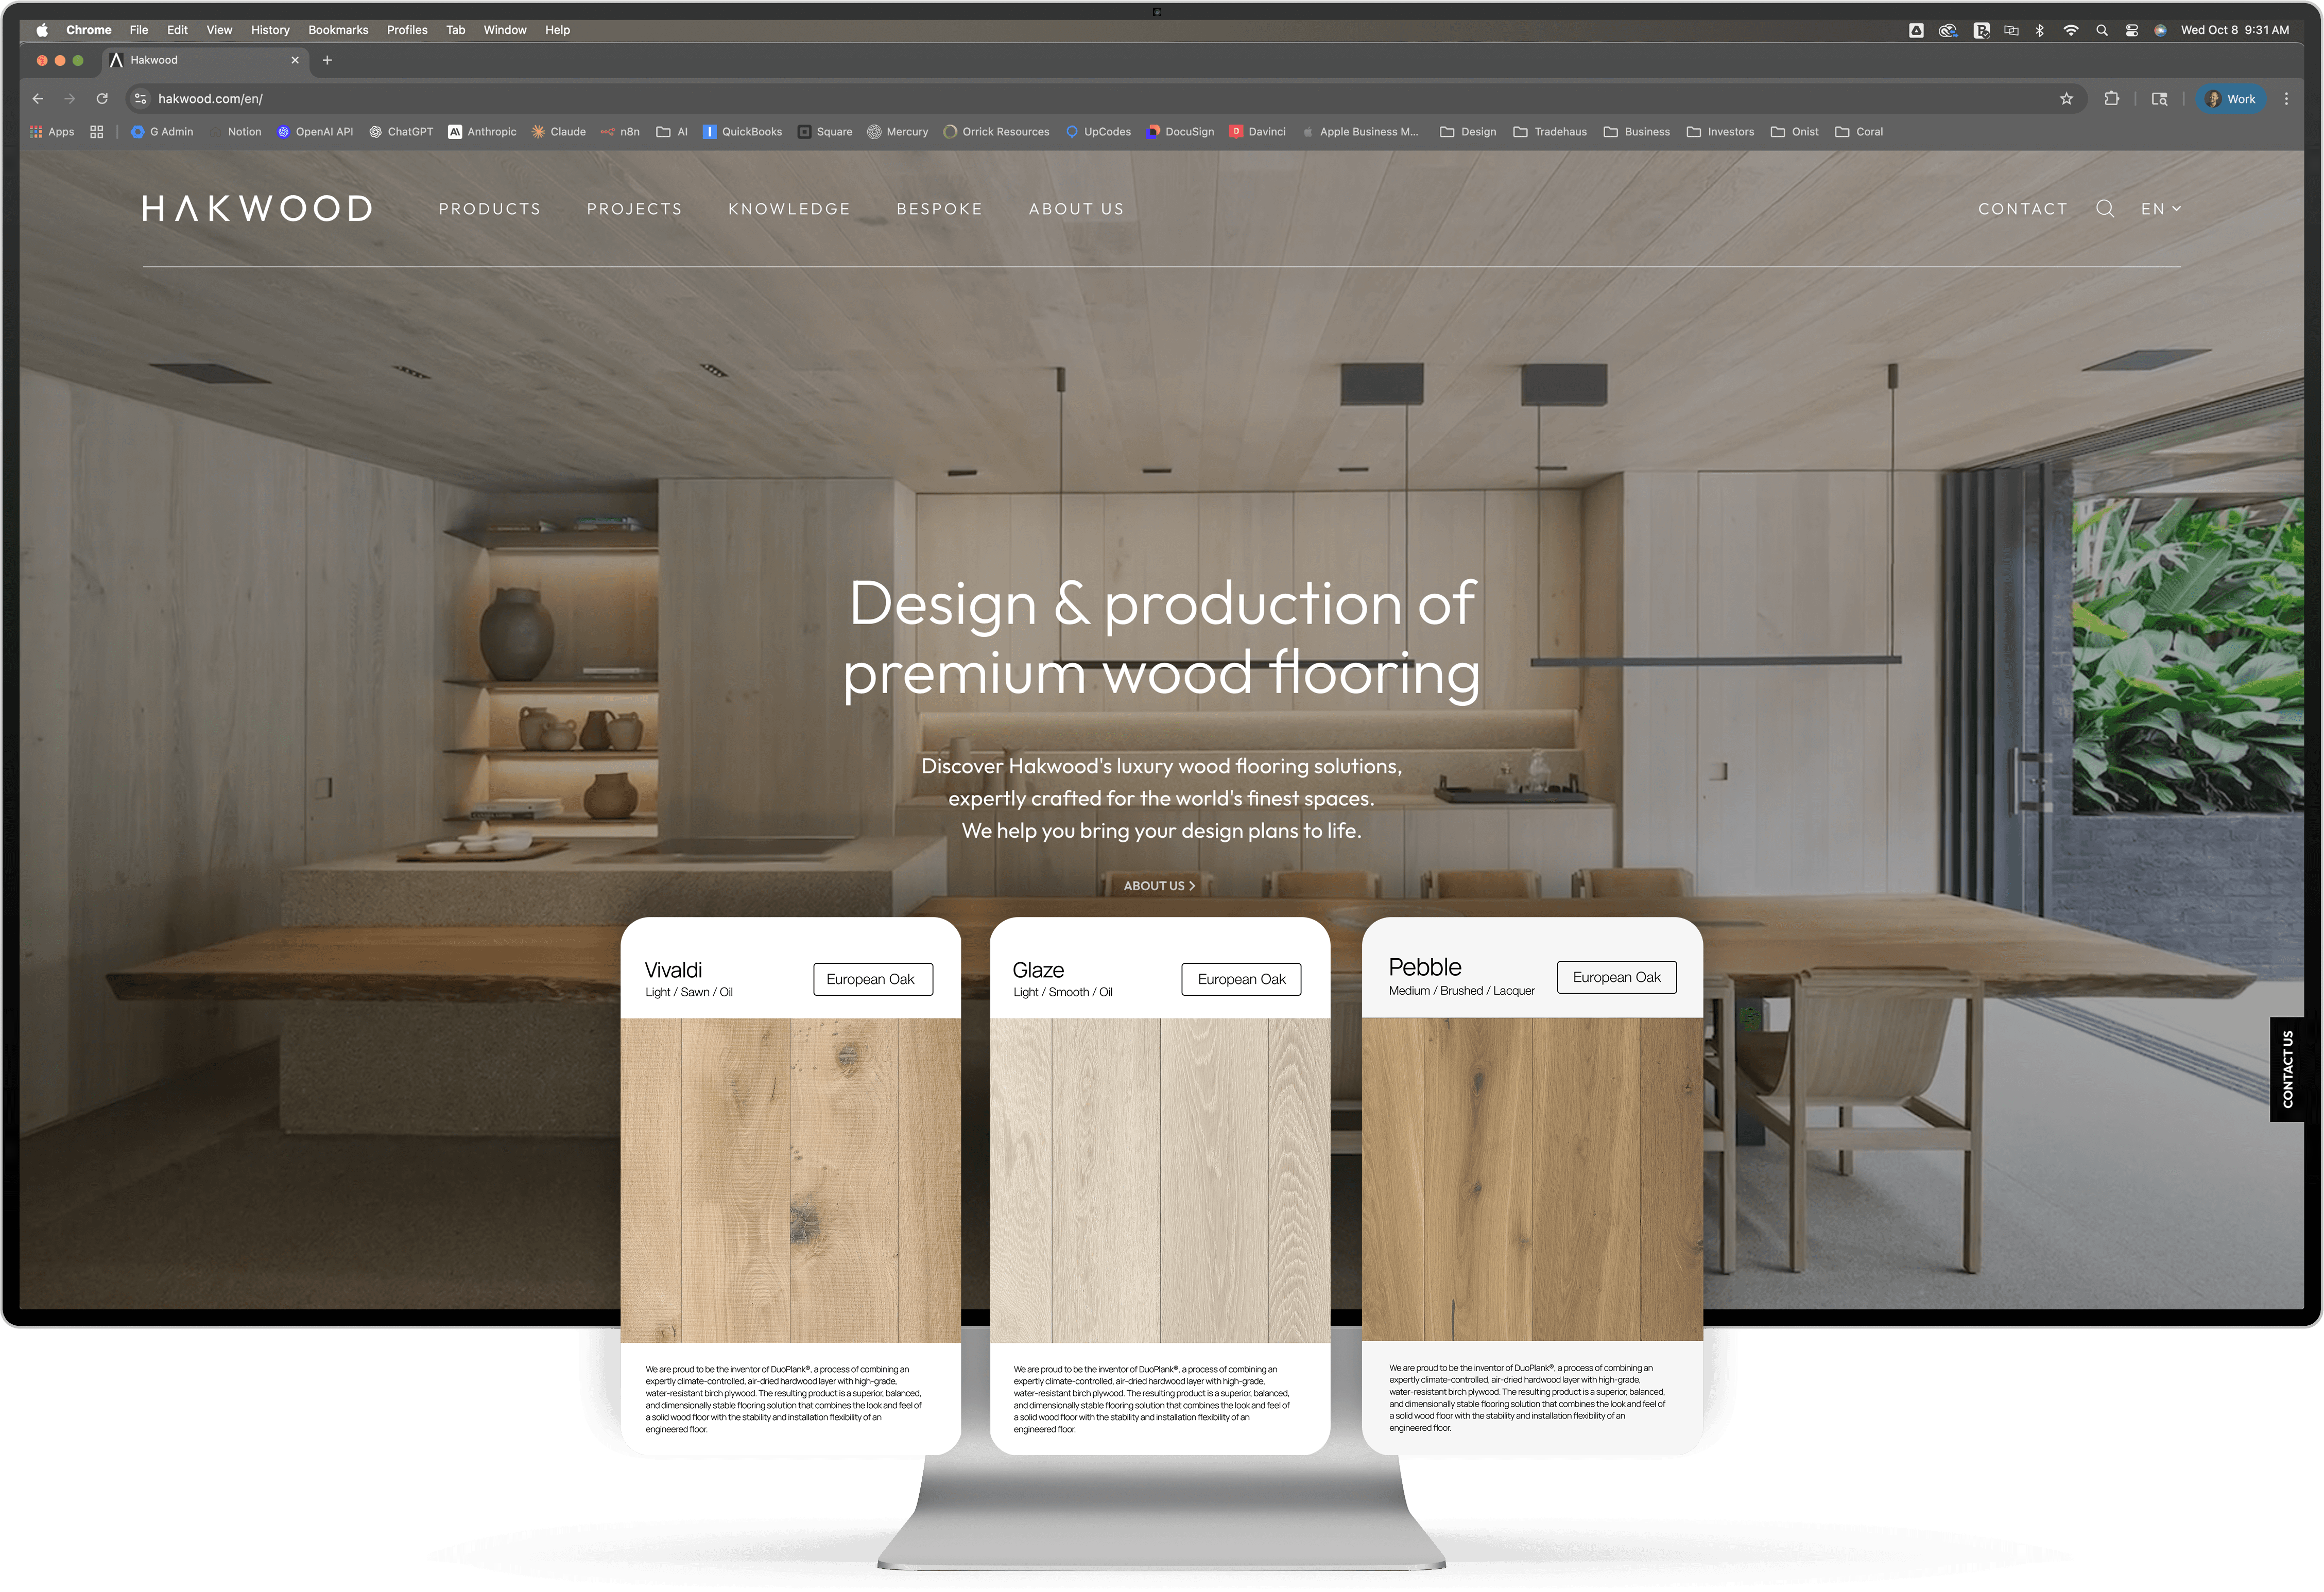Viewport: 2324px width, 1592px height.
Task: Click the vertical CONTACT US tab on the right
Action: (2290, 1070)
